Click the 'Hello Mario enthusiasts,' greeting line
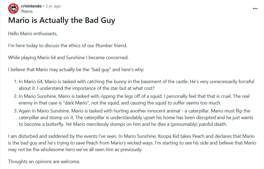Viewport: 264px width, 169px height. tap(33, 34)
